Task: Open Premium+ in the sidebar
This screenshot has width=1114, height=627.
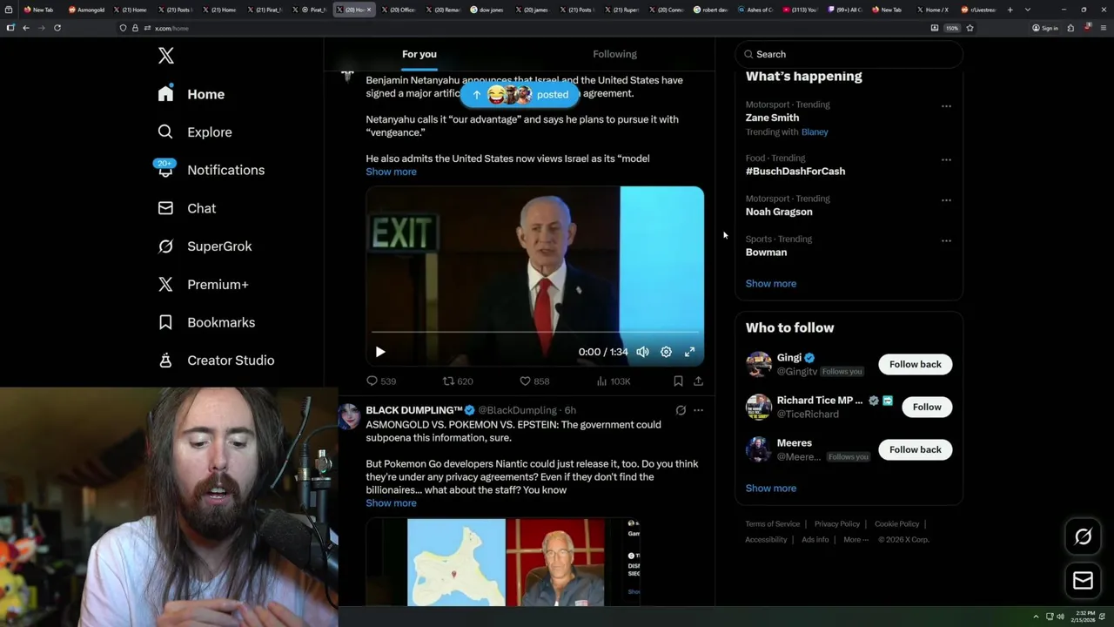Action: point(203,285)
